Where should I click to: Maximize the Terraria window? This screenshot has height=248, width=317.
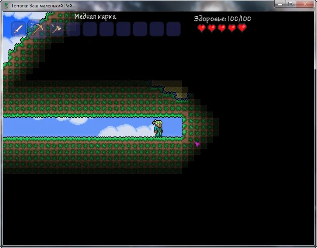pos(291,4)
